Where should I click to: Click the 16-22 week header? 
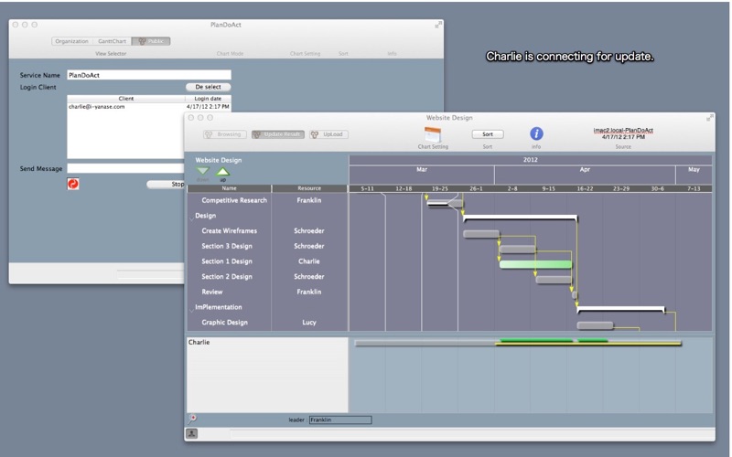coord(585,189)
